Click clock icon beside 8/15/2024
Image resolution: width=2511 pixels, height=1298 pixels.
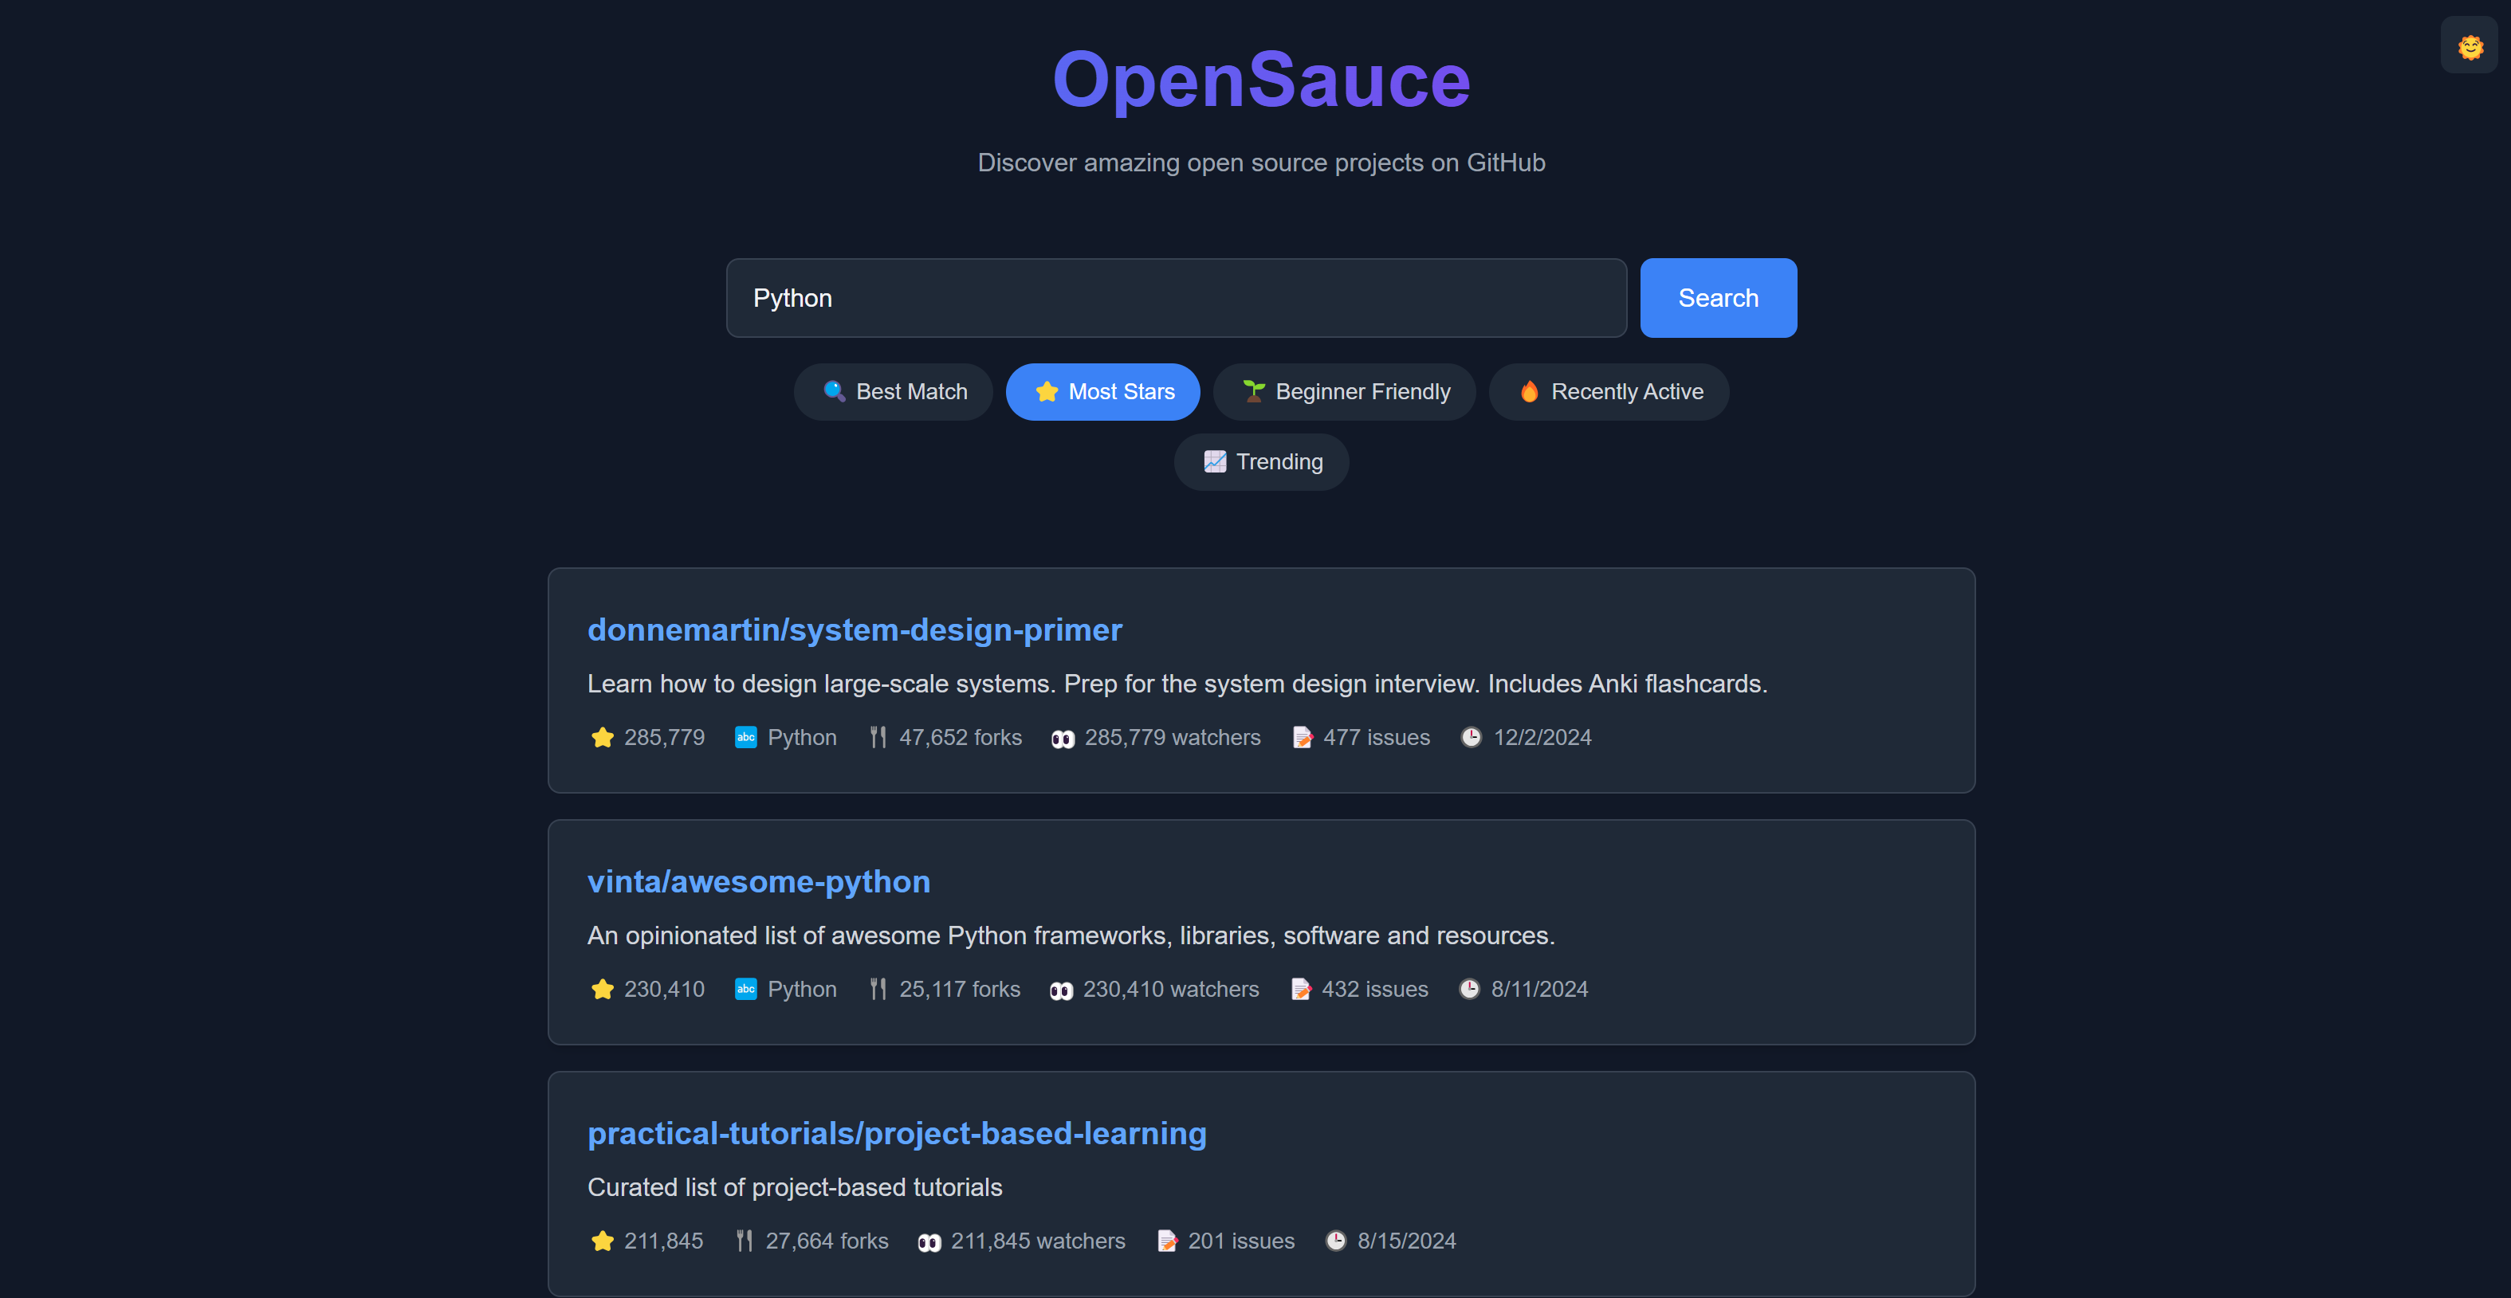[1334, 1240]
